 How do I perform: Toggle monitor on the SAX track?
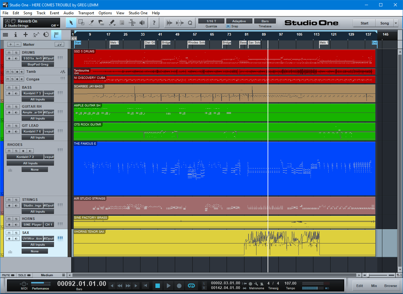16,238
